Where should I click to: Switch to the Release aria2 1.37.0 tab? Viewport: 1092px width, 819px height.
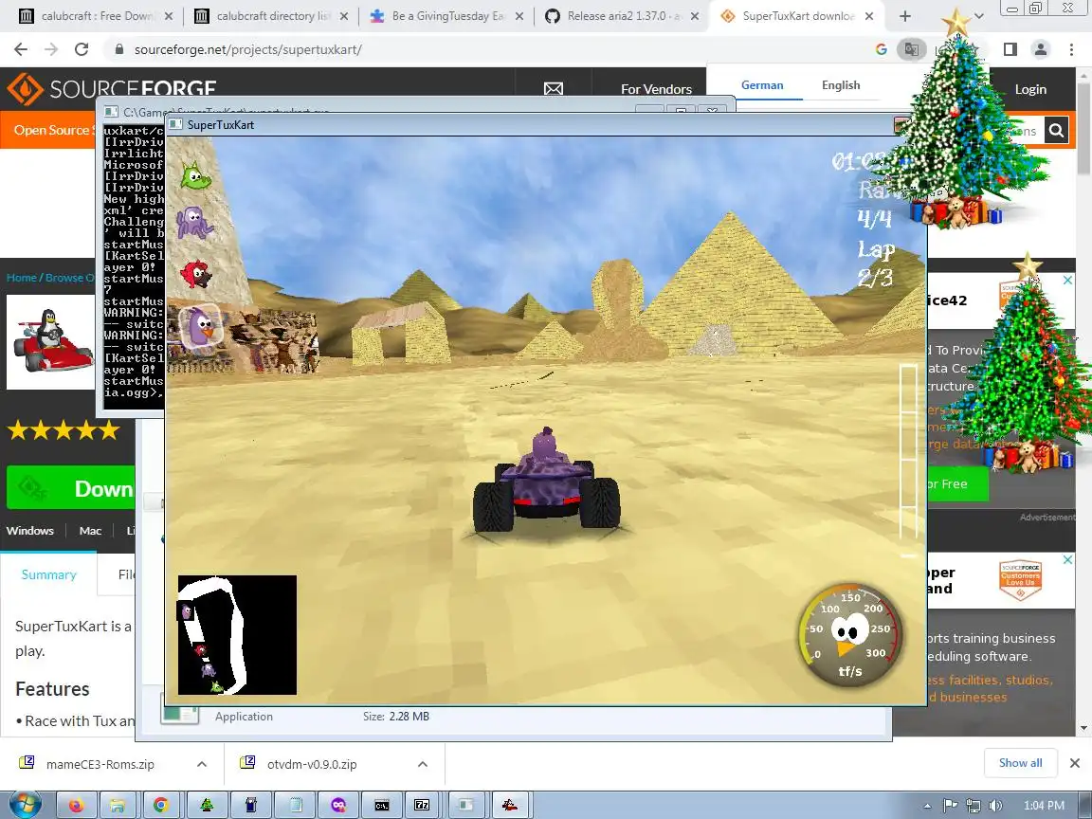(x=623, y=16)
